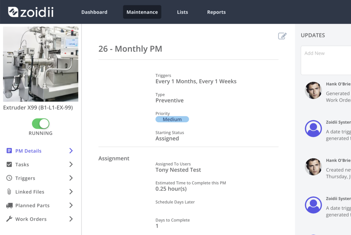This screenshot has height=235, width=351.
Task: Expand the Tasks chevron
Action: click(x=71, y=164)
